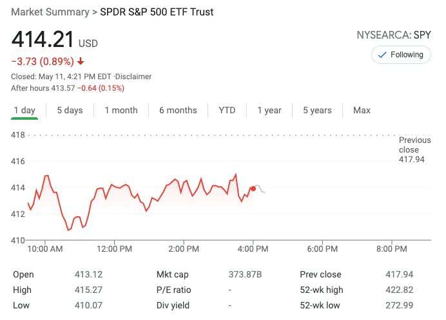Select the Max range tab
Screen dimensions: 446x320
coord(362,110)
